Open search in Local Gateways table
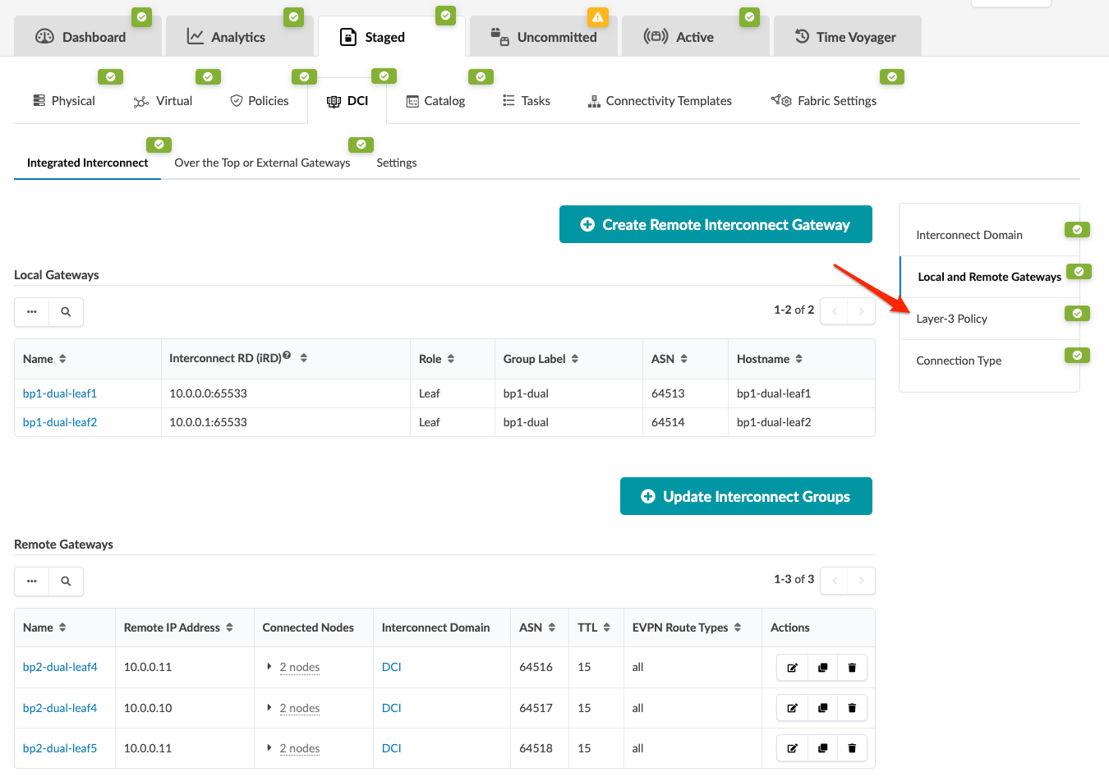Viewport: 1109px width, 777px height. (66, 312)
